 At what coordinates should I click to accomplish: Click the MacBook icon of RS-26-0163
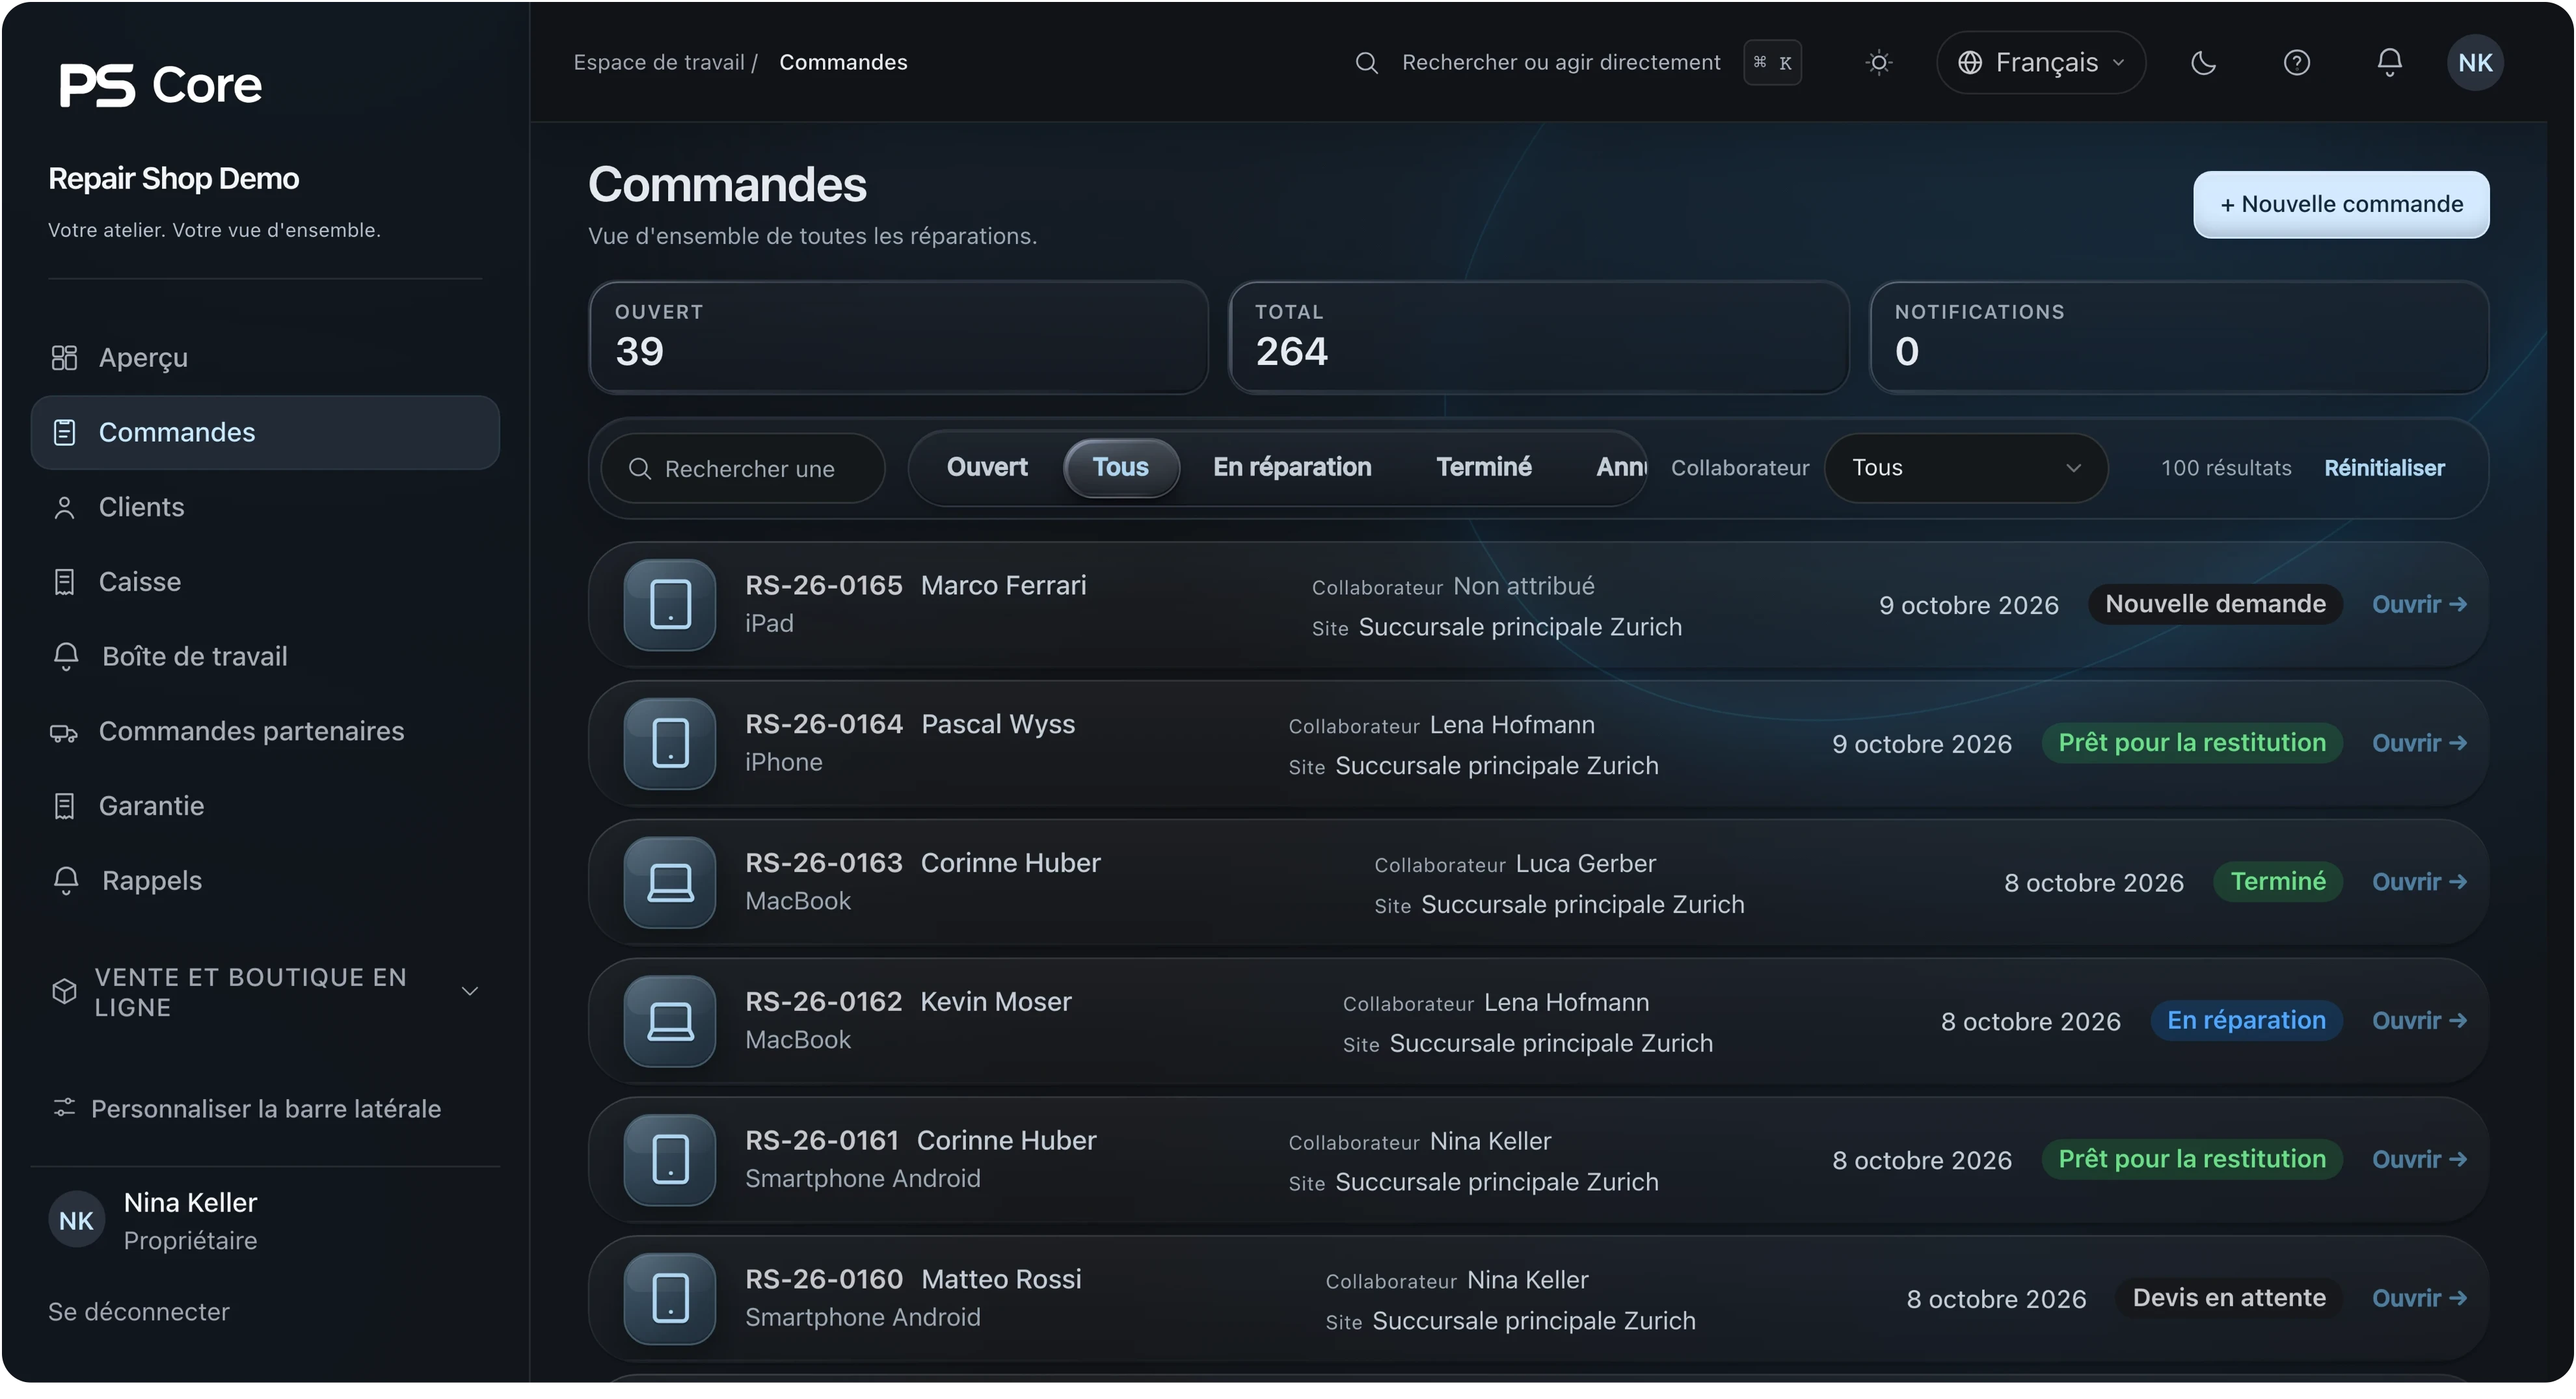[670, 883]
